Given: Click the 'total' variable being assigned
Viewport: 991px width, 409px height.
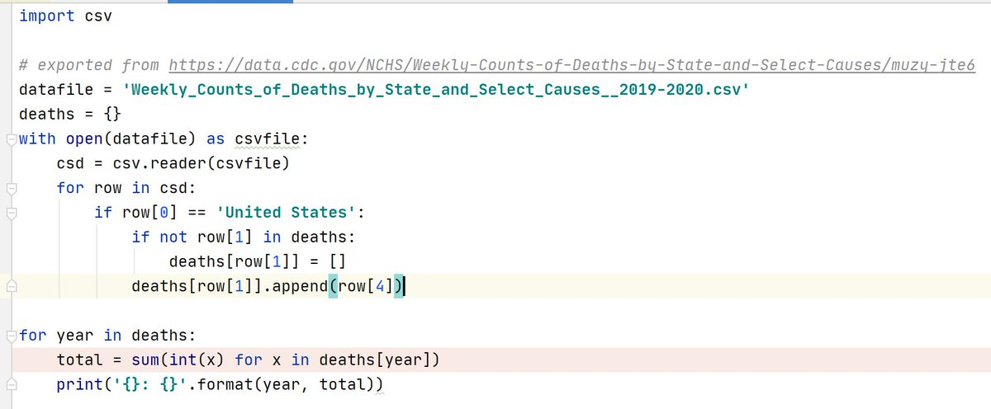Looking at the screenshot, I should click(x=80, y=360).
